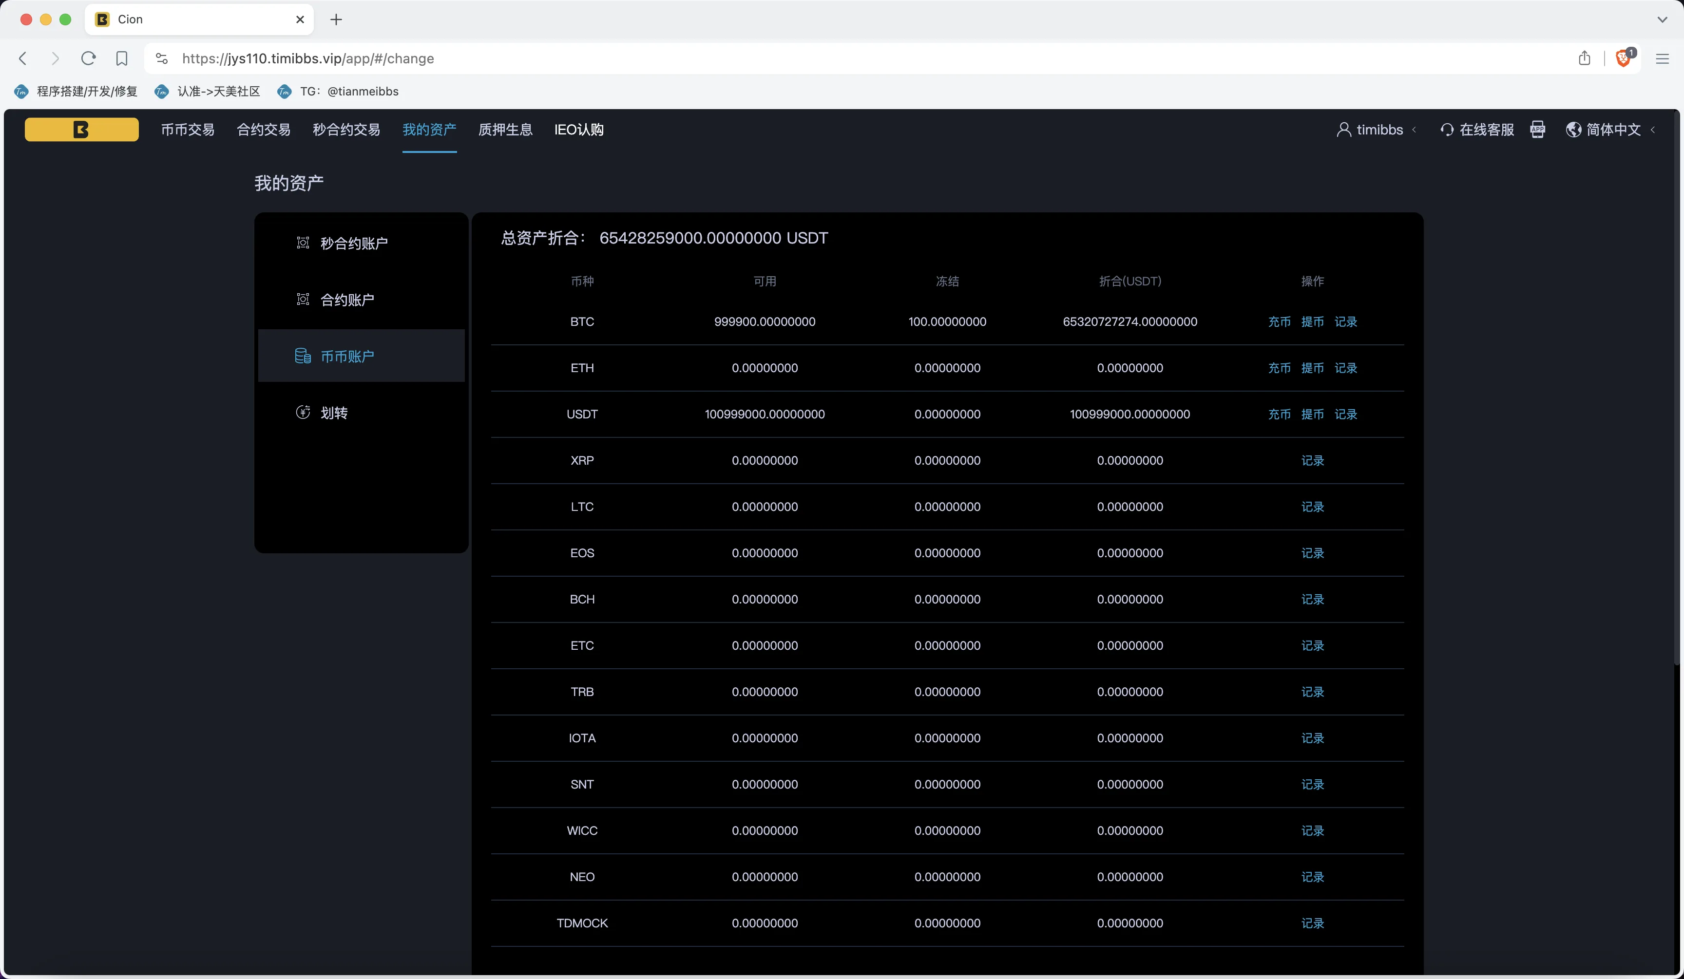Select 秒合约账户 in sidebar
1684x979 pixels.
click(x=353, y=243)
